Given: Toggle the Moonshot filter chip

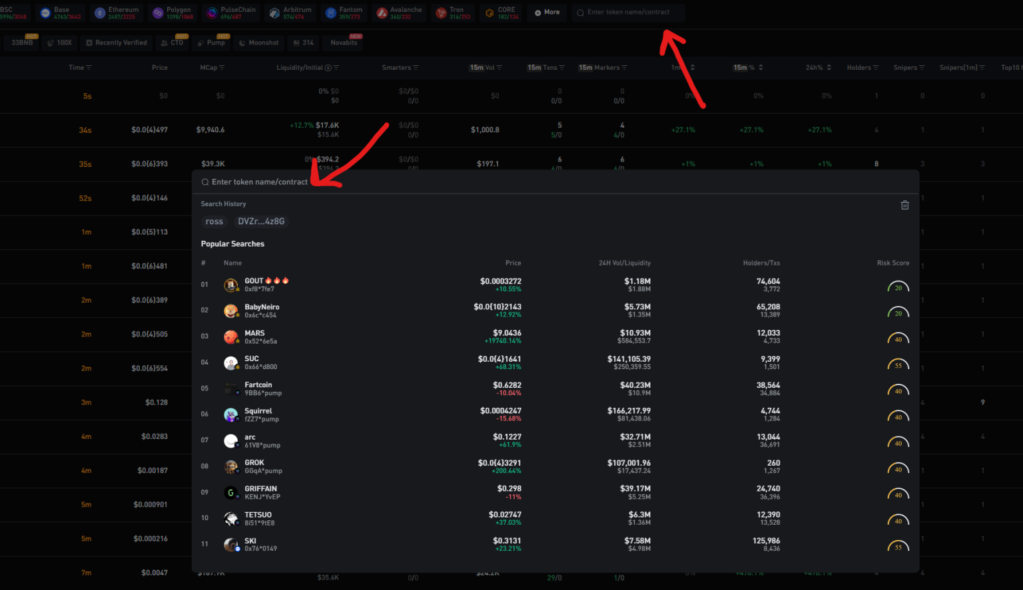Looking at the screenshot, I should [x=258, y=43].
